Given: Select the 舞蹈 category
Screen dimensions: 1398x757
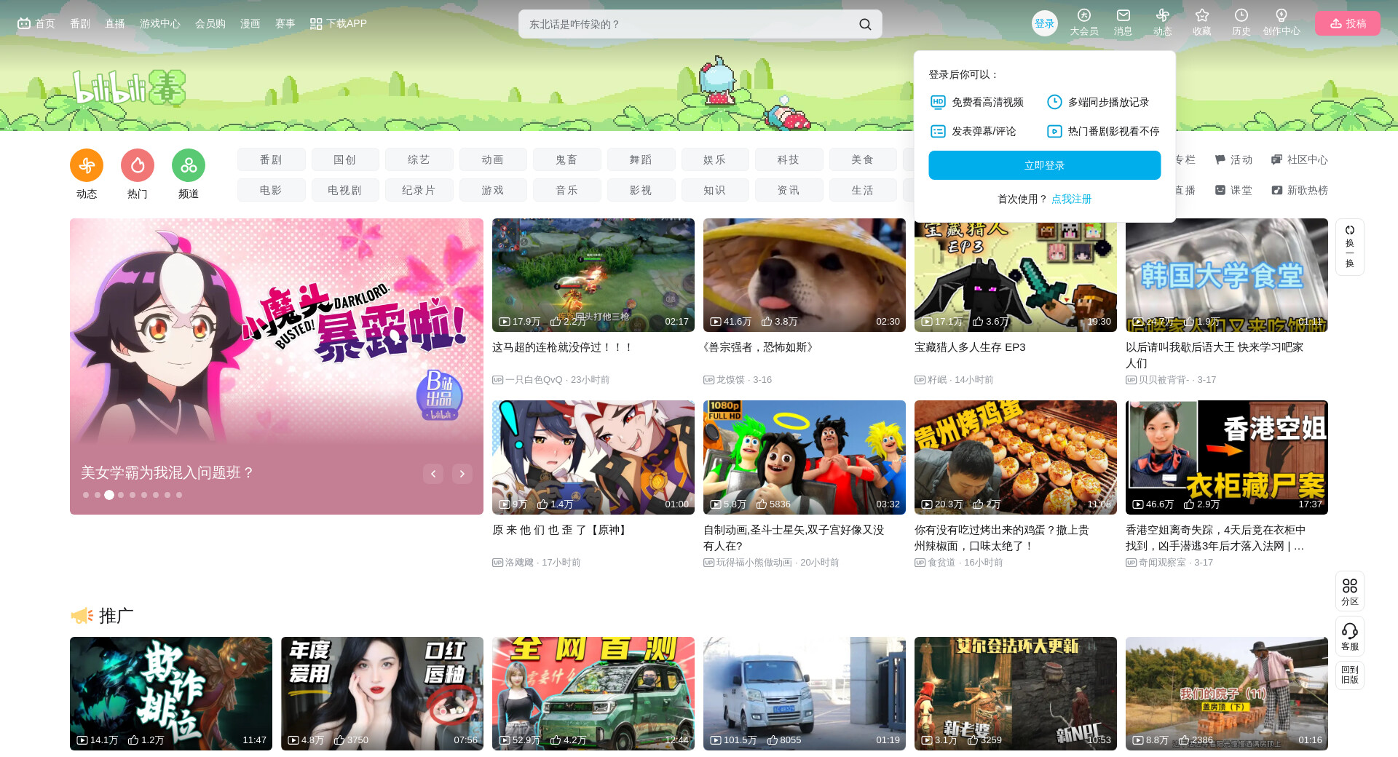Looking at the screenshot, I should [641, 159].
